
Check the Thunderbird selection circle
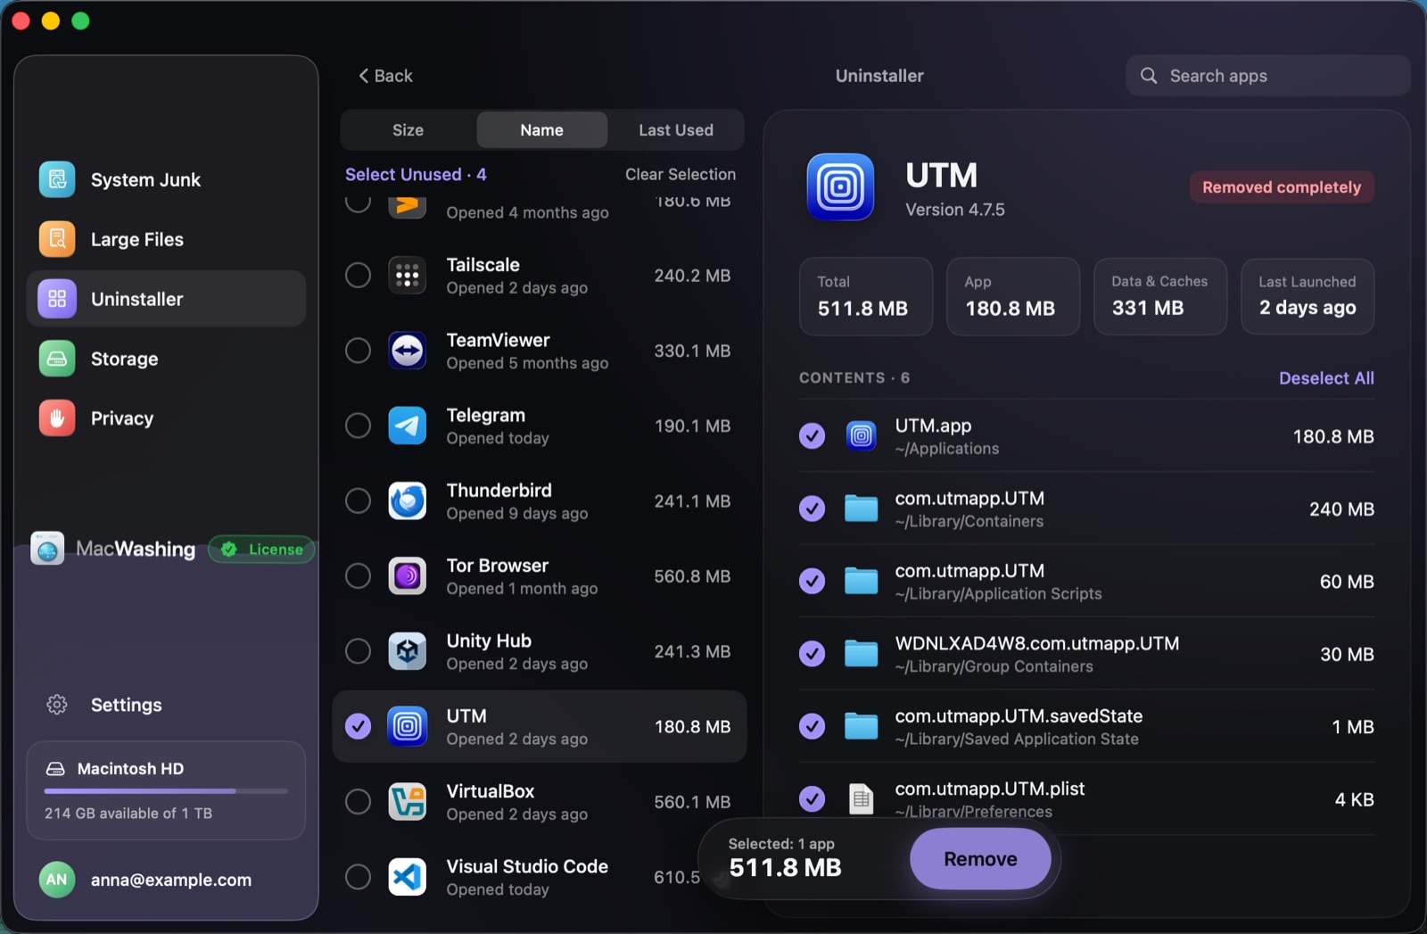coord(358,501)
